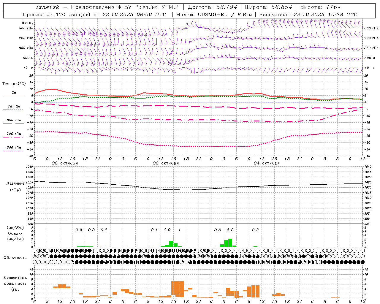
Task: Click the tallest green precipitation bar
Action: (x=230, y=243)
